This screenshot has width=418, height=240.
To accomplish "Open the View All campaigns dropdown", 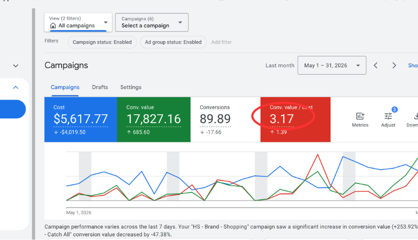I will coord(78,22).
